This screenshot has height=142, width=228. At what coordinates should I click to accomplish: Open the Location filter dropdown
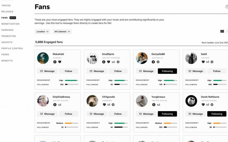click(x=43, y=32)
